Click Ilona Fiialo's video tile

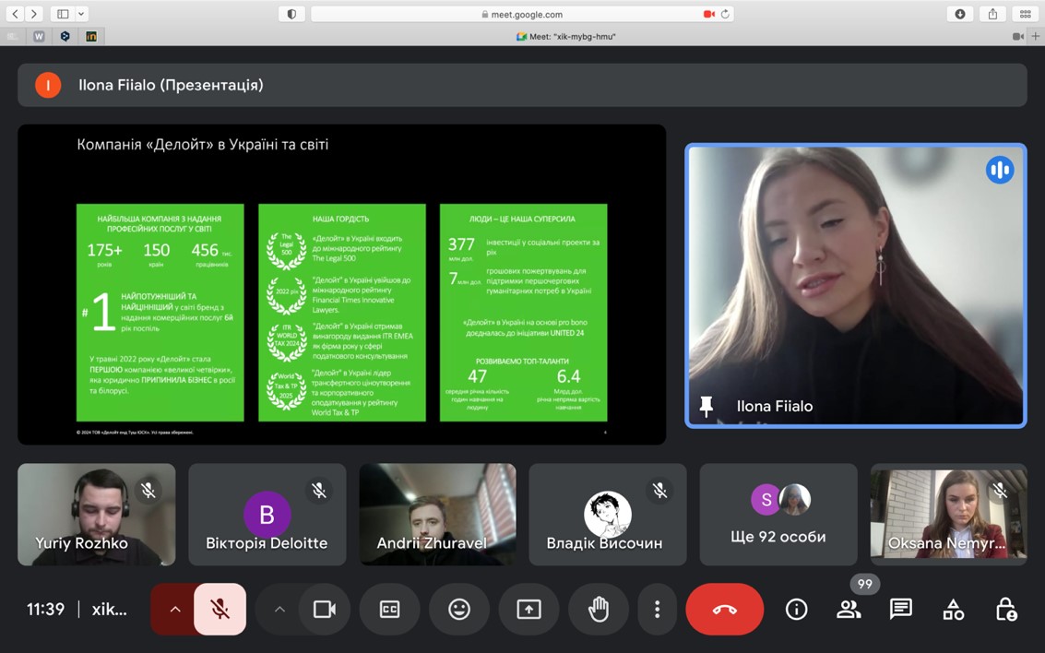pyautogui.click(x=855, y=286)
